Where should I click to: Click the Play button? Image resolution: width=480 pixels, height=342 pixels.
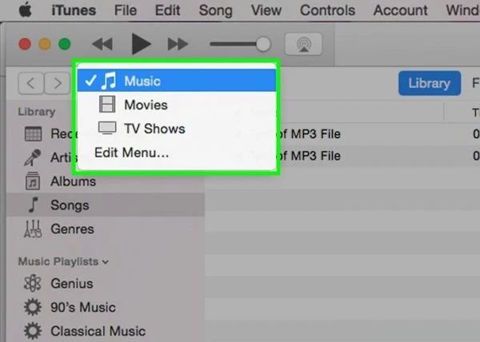(x=141, y=44)
